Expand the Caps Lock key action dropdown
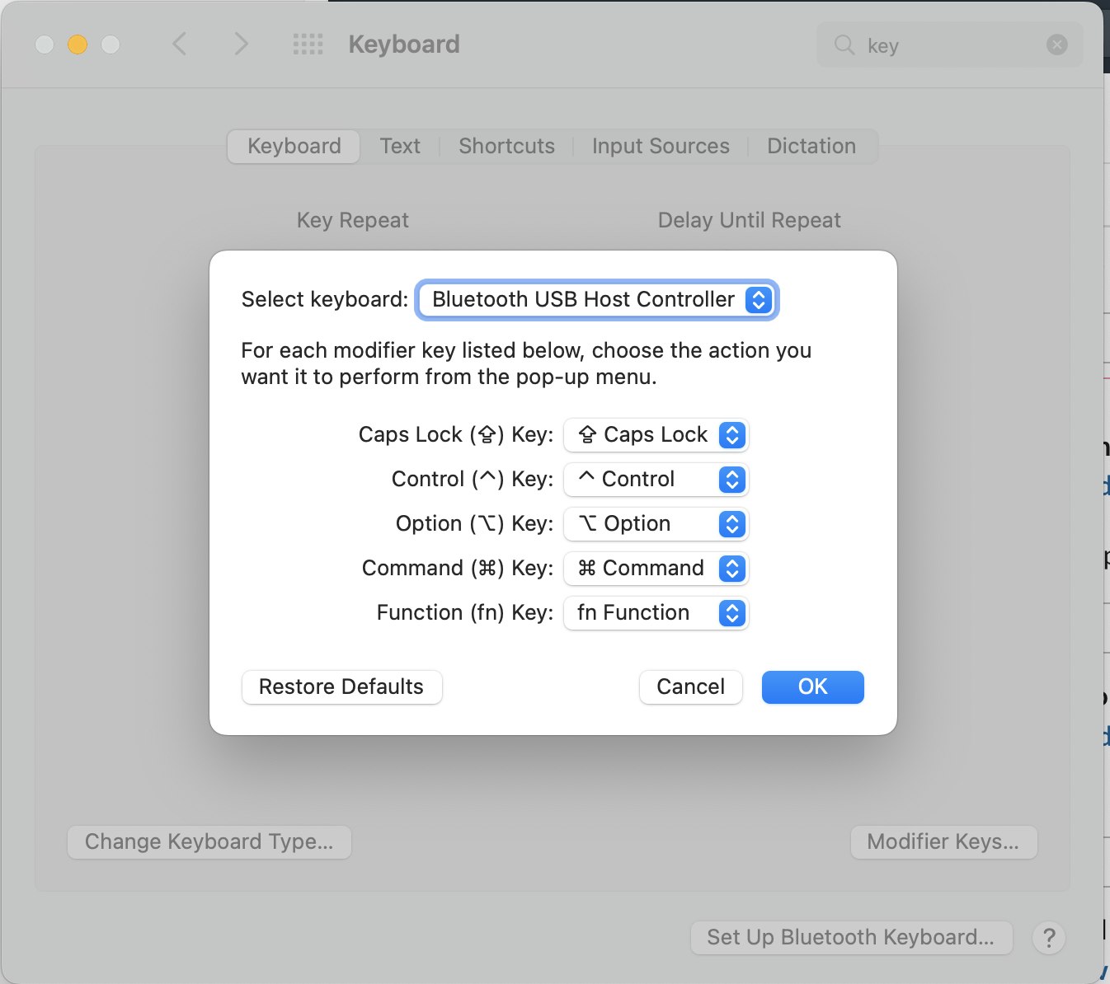This screenshot has height=984, width=1110. coord(656,435)
